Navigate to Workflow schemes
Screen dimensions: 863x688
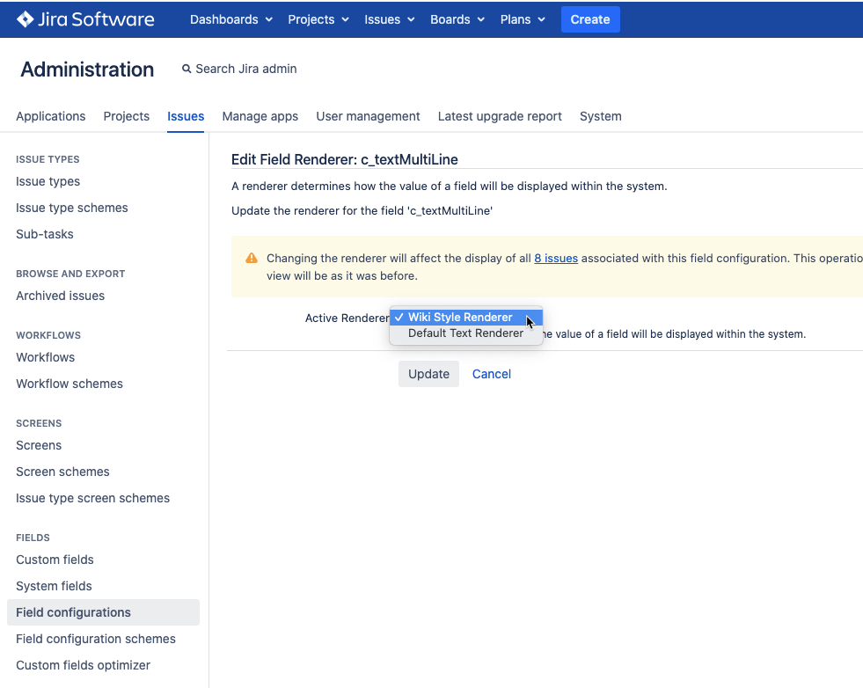click(69, 384)
